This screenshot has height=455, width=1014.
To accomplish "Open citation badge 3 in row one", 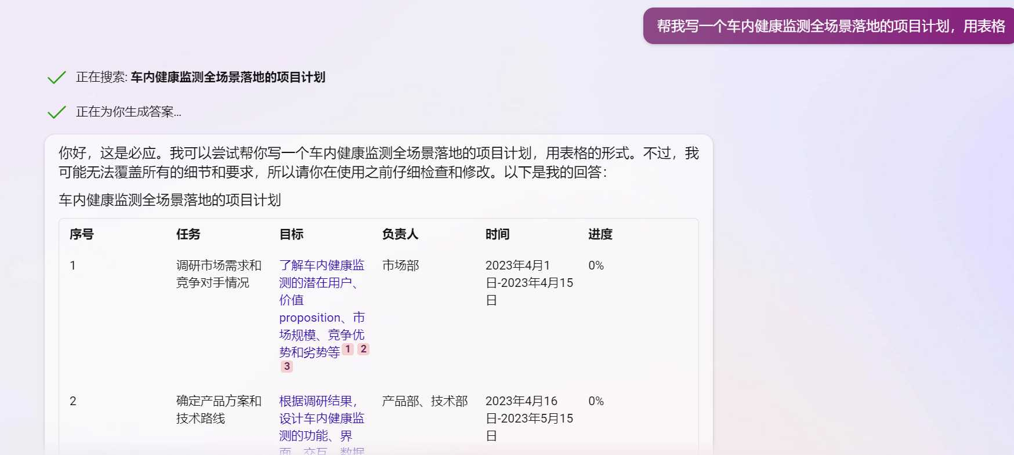I will click(x=287, y=366).
